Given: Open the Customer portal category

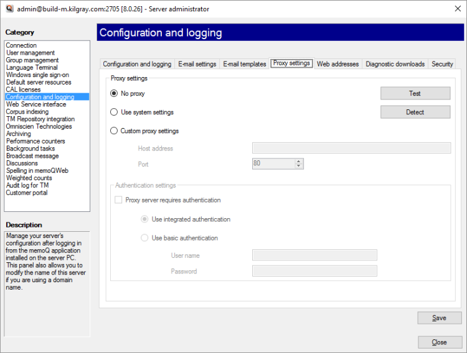Looking at the screenshot, I should pyautogui.click(x=27, y=193).
